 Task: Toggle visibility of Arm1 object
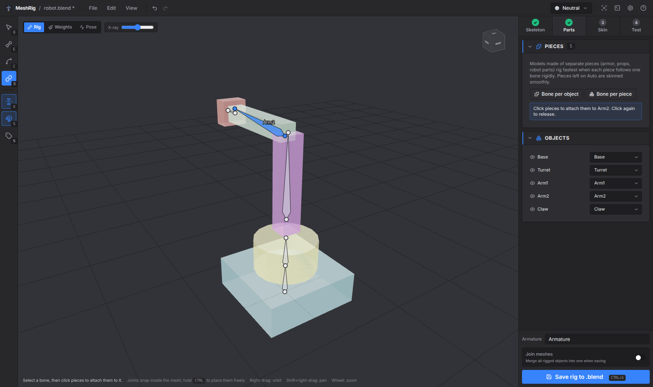pos(532,183)
